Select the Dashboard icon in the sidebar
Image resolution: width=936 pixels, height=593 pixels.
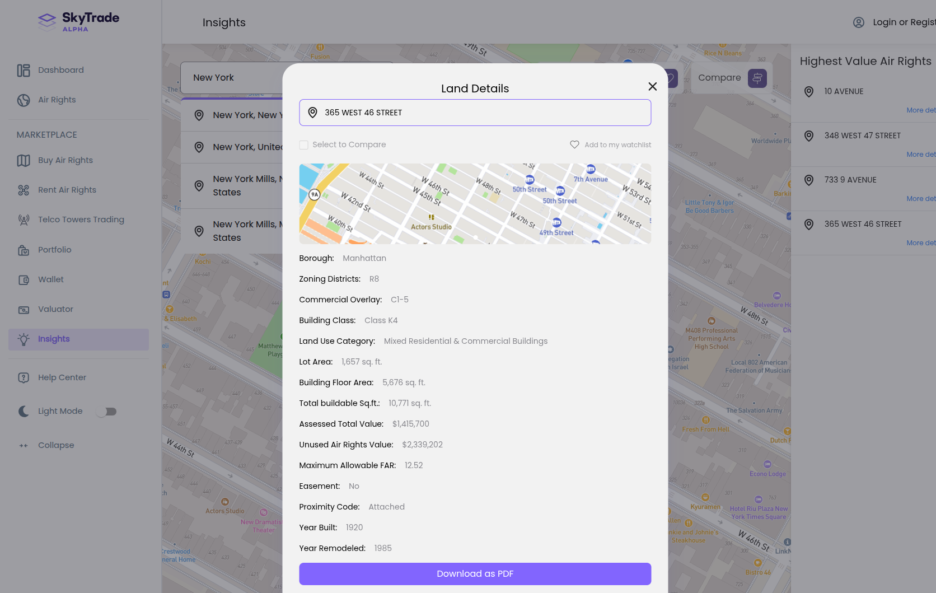coord(23,69)
